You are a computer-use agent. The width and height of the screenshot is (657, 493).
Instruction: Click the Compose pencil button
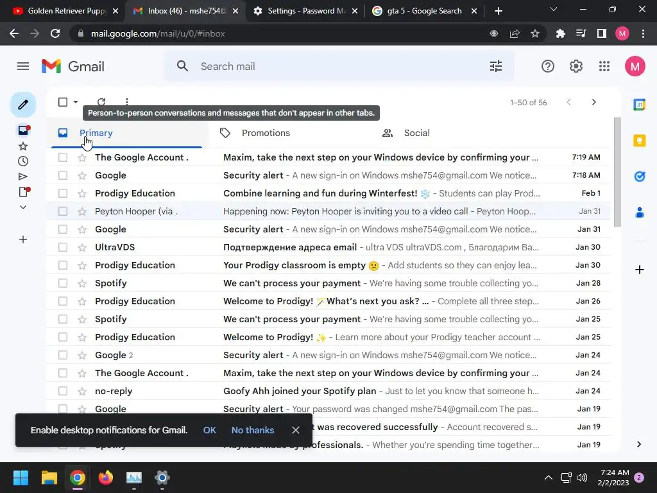pos(23,105)
